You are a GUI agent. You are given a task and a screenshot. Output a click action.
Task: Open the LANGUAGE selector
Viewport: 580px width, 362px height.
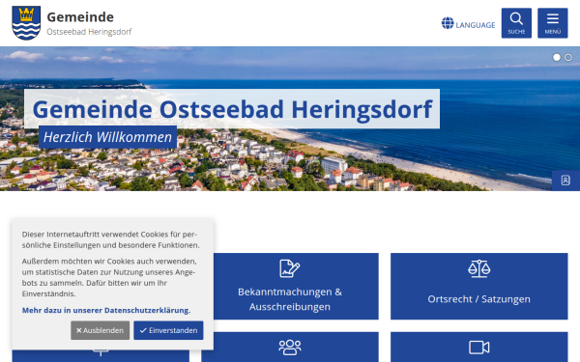pos(468,23)
